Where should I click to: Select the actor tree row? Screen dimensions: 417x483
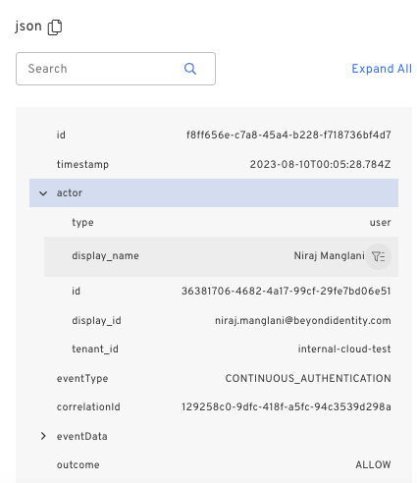click(x=214, y=192)
